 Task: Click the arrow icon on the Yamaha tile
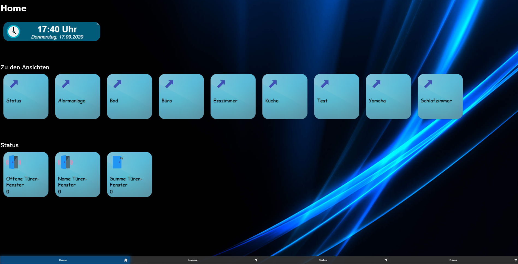(377, 84)
